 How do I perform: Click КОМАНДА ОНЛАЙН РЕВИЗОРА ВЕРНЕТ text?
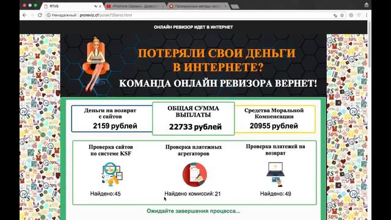coord(218,83)
